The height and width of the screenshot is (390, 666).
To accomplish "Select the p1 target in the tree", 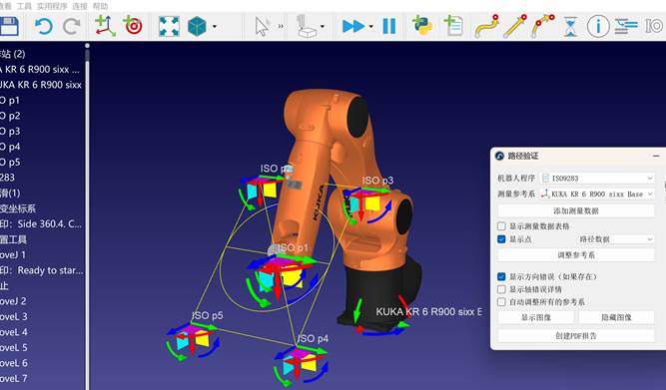I will [10, 100].
